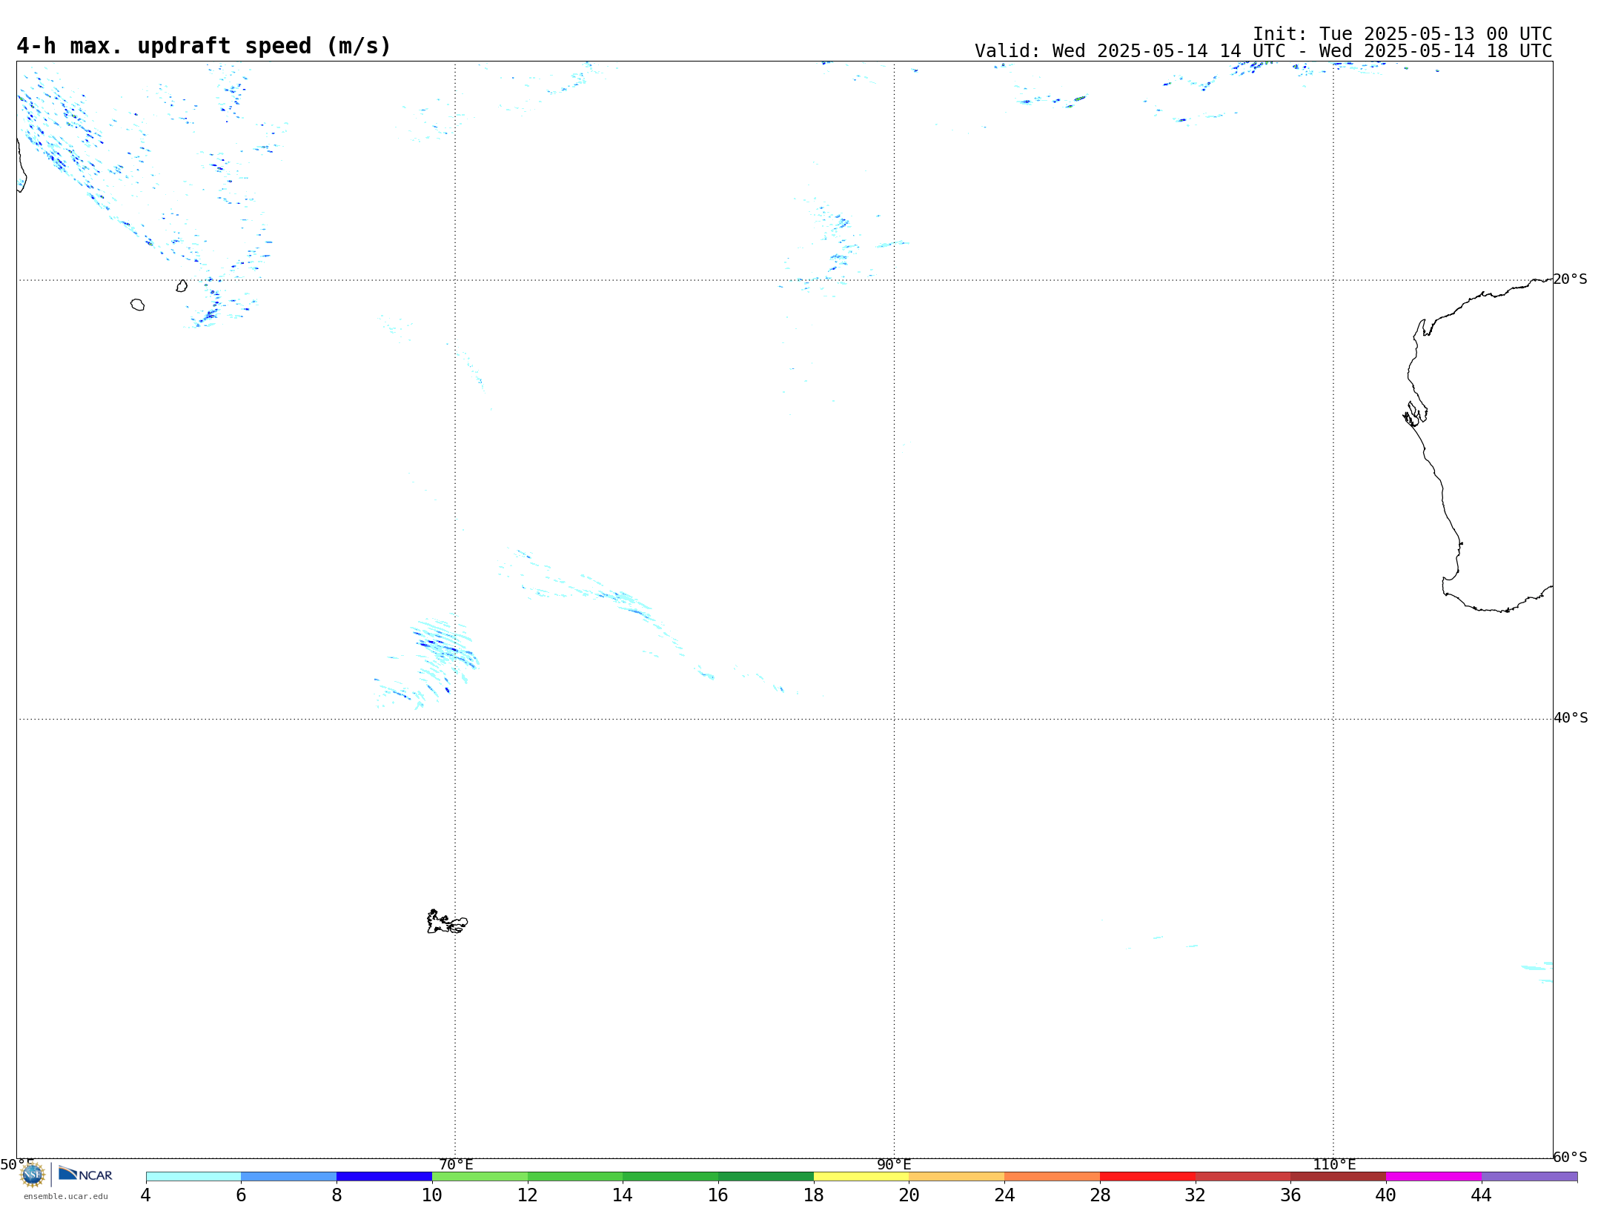Click the plot title '4-h max. updraft speed (m/s)'

pos(204,46)
